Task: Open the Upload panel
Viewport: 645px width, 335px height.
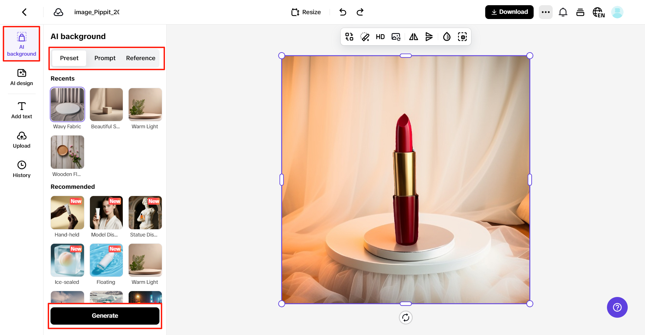Action: tap(21, 139)
